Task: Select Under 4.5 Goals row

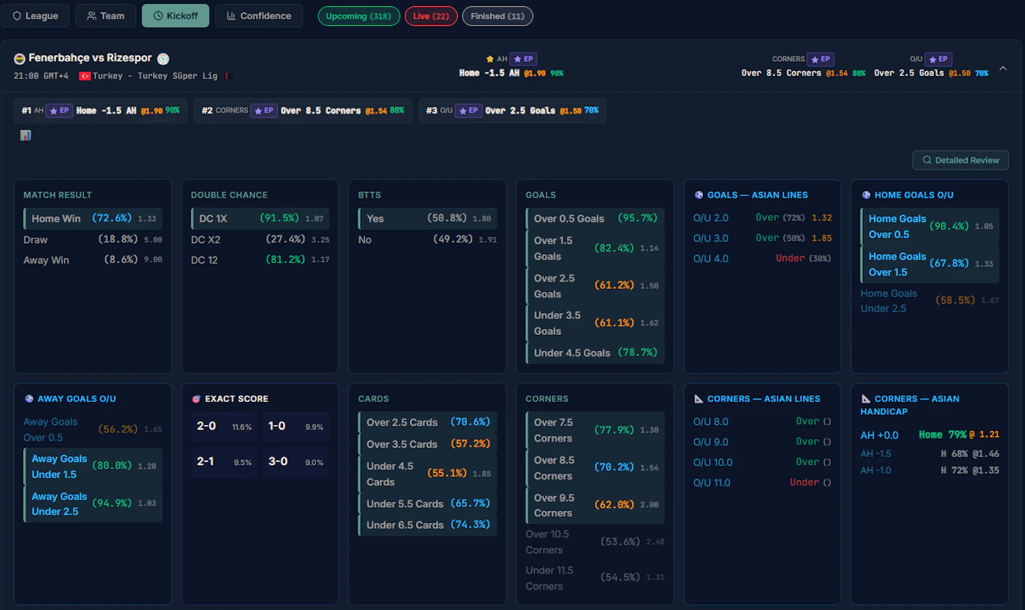Action: coord(595,353)
